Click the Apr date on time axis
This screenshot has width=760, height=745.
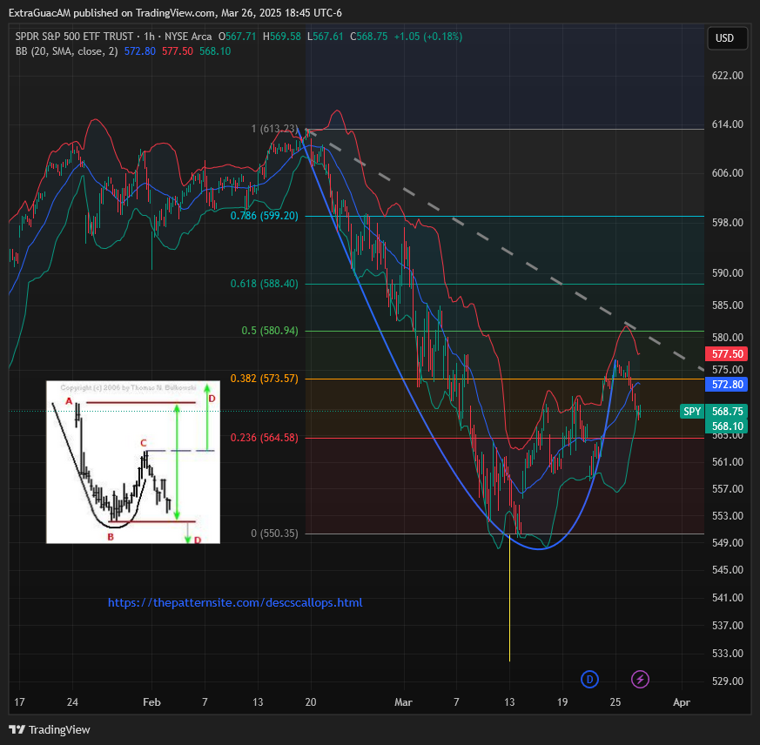(682, 701)
